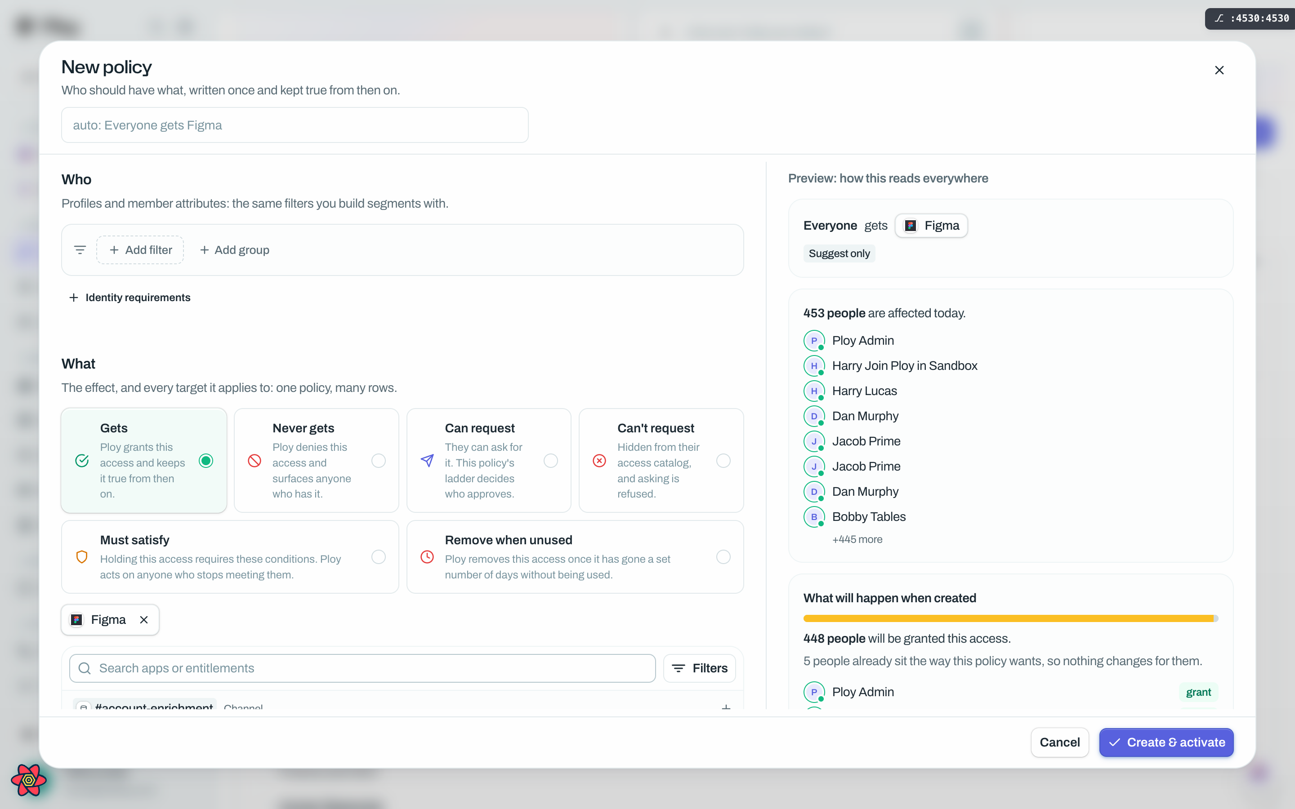Select the Can request radio button

(551, 461)
